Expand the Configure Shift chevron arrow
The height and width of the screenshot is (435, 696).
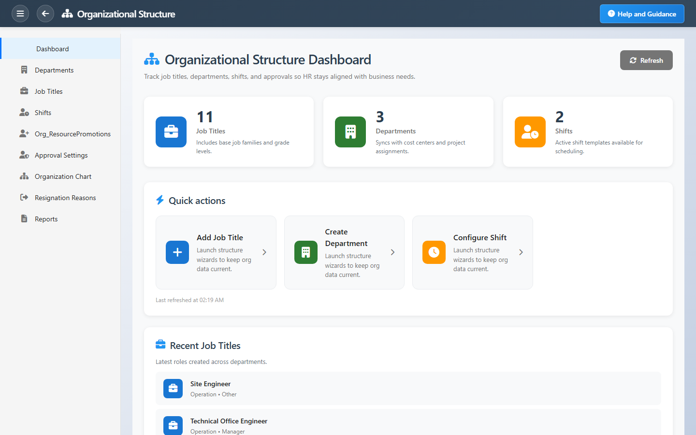click(x=521, y=252)
